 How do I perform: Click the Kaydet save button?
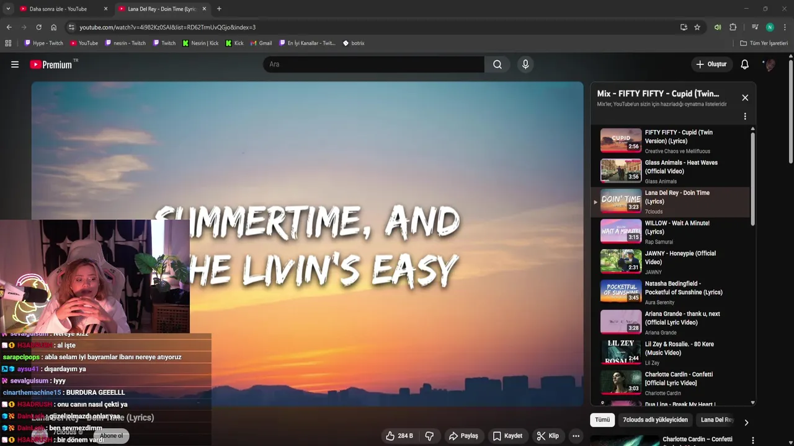click(x=507, y=436)
